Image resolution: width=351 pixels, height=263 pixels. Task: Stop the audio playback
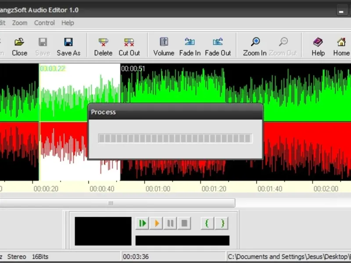[184, 223]
